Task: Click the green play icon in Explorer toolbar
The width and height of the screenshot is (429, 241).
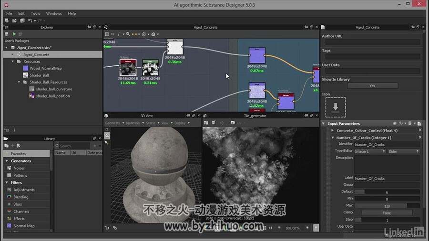Action: (x=14, y=34)
